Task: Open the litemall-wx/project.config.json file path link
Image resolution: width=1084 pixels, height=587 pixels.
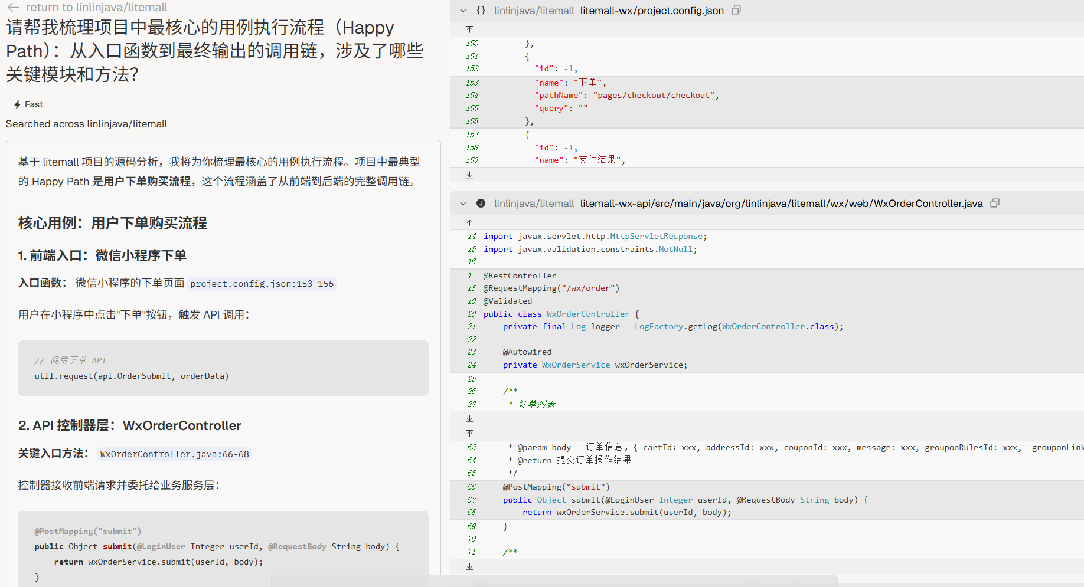Action: coord(651,11)
